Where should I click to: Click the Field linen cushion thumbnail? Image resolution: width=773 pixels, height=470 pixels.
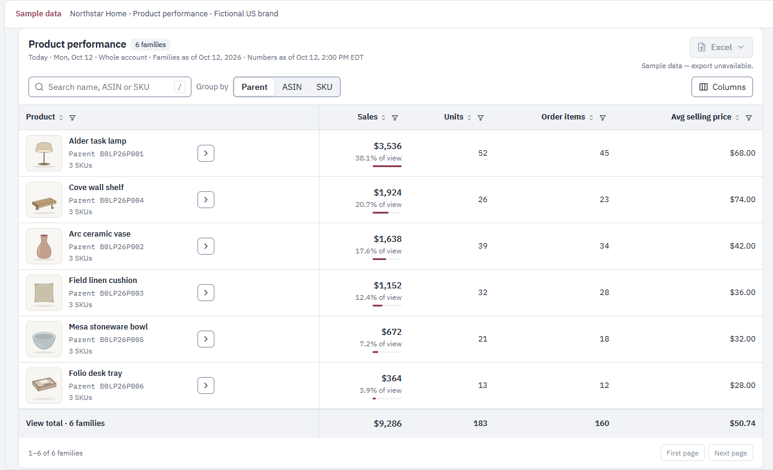tap(44, 293)
